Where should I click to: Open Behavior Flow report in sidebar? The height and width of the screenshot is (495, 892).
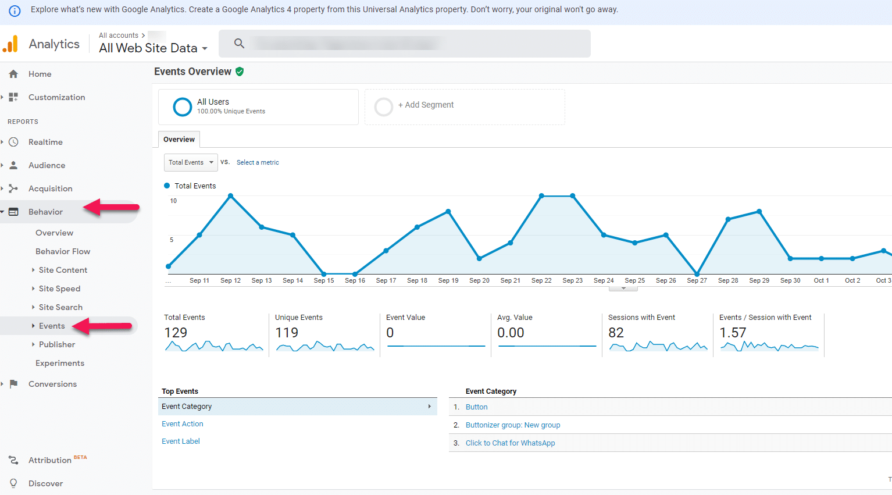point(63,251)
